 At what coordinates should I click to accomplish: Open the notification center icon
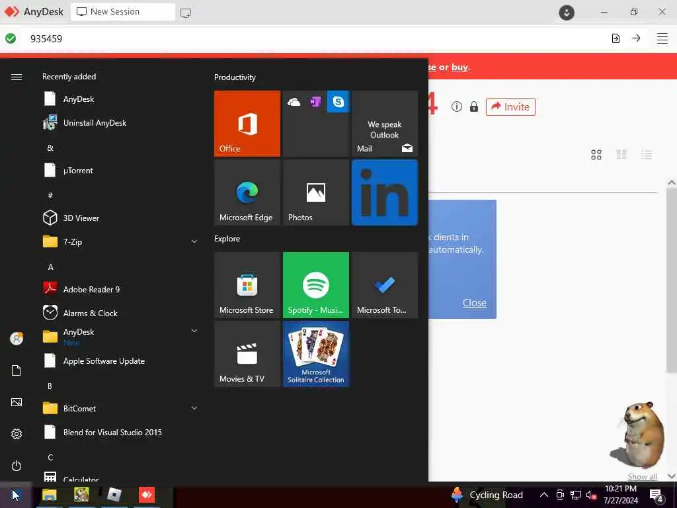(657, 495)
